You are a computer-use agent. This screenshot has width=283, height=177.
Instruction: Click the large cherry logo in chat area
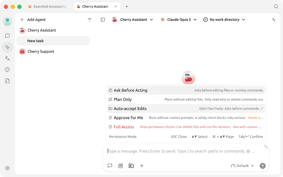pos(188,78)
